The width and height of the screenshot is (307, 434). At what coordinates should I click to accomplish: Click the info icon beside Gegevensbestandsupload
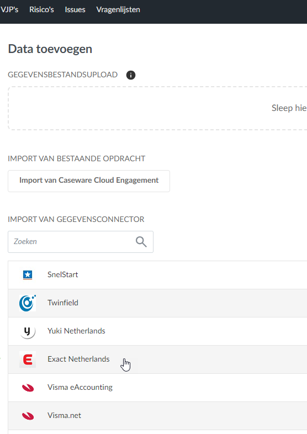click(131, 75)
